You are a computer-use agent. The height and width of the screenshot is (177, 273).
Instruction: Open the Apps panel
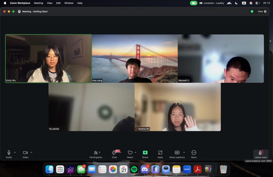coord(160,154)
